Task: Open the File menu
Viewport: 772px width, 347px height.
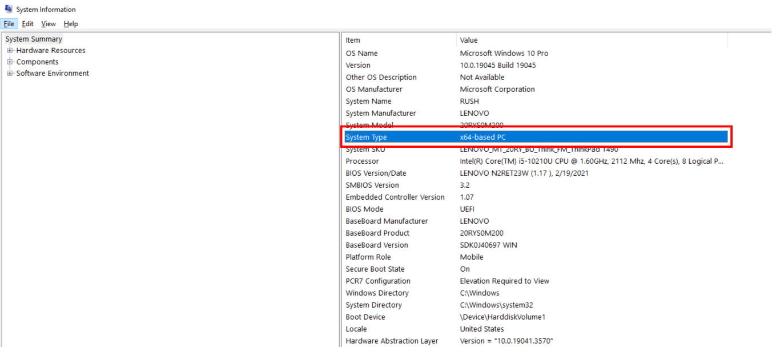Action: (x=9, y=24)
